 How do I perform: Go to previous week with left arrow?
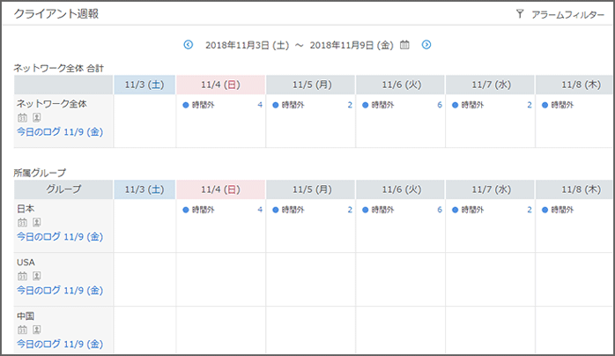pyautogui.click(x=188, y=44)
